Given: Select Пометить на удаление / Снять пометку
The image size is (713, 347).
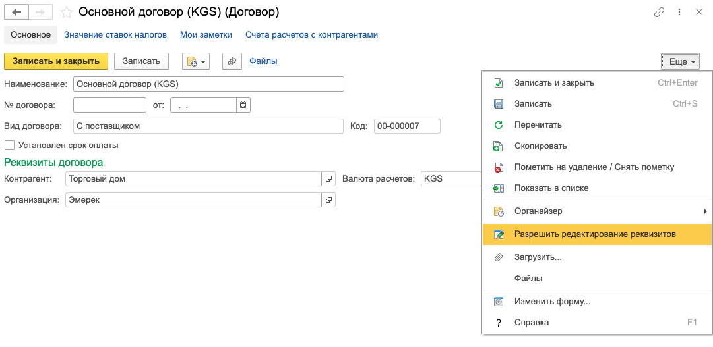Looking at the screenshot, I should 597,167.
